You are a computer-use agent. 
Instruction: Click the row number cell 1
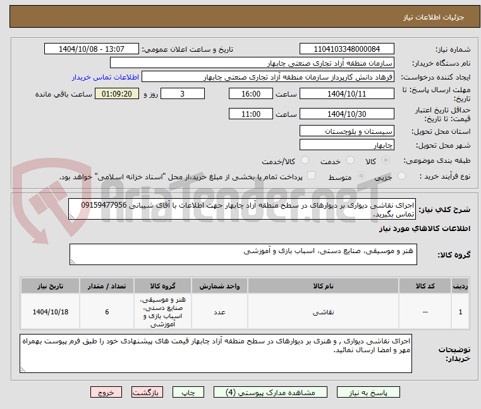(x=460, y=312)
